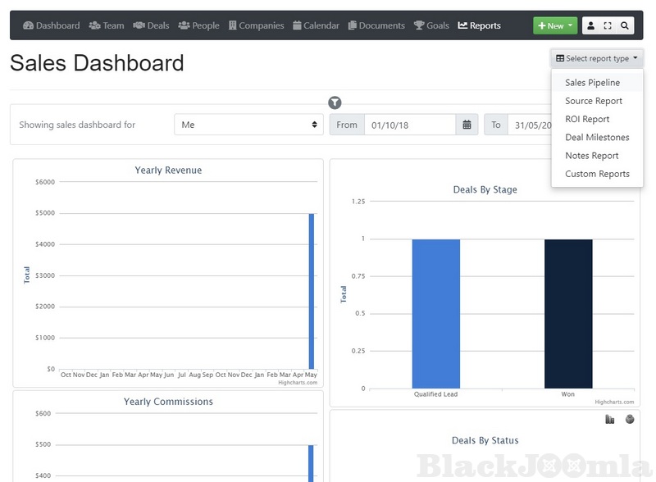656x482 pixels.
Task: Open the 'Me' user selector
Action: tap(249, 125)
